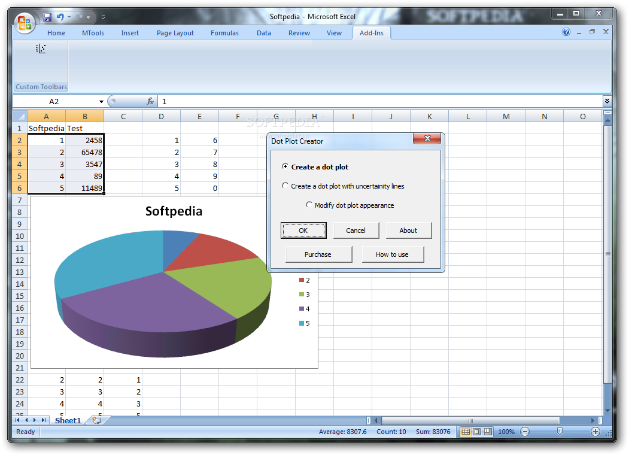The image size is (629, 455).
Task: Click the Redo icon in quick access toolbar
Action: [80, 17]
